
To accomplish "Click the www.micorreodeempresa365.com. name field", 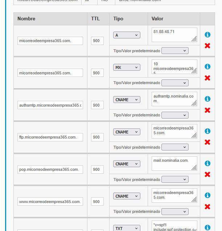I will click(x=50, y=202).
